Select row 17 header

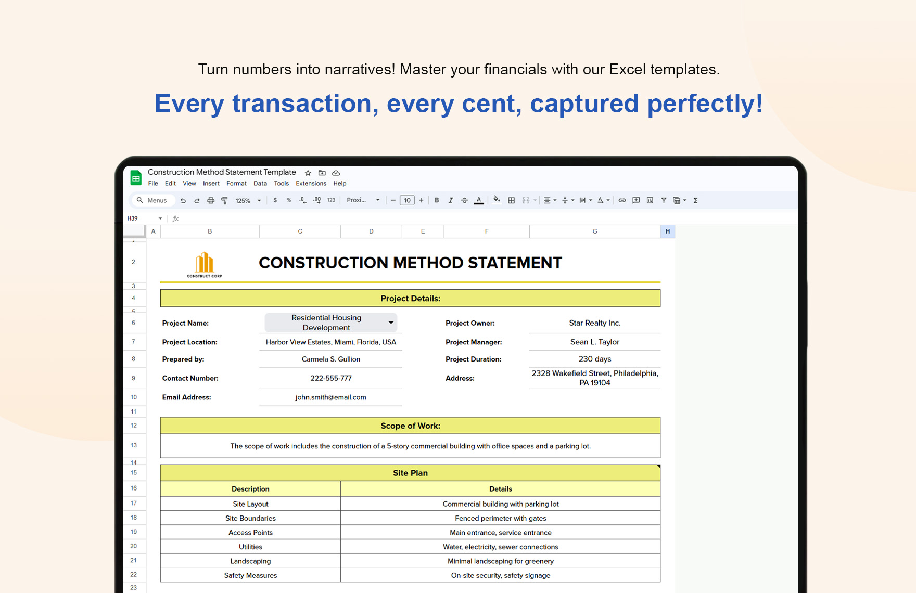point(134,503)
